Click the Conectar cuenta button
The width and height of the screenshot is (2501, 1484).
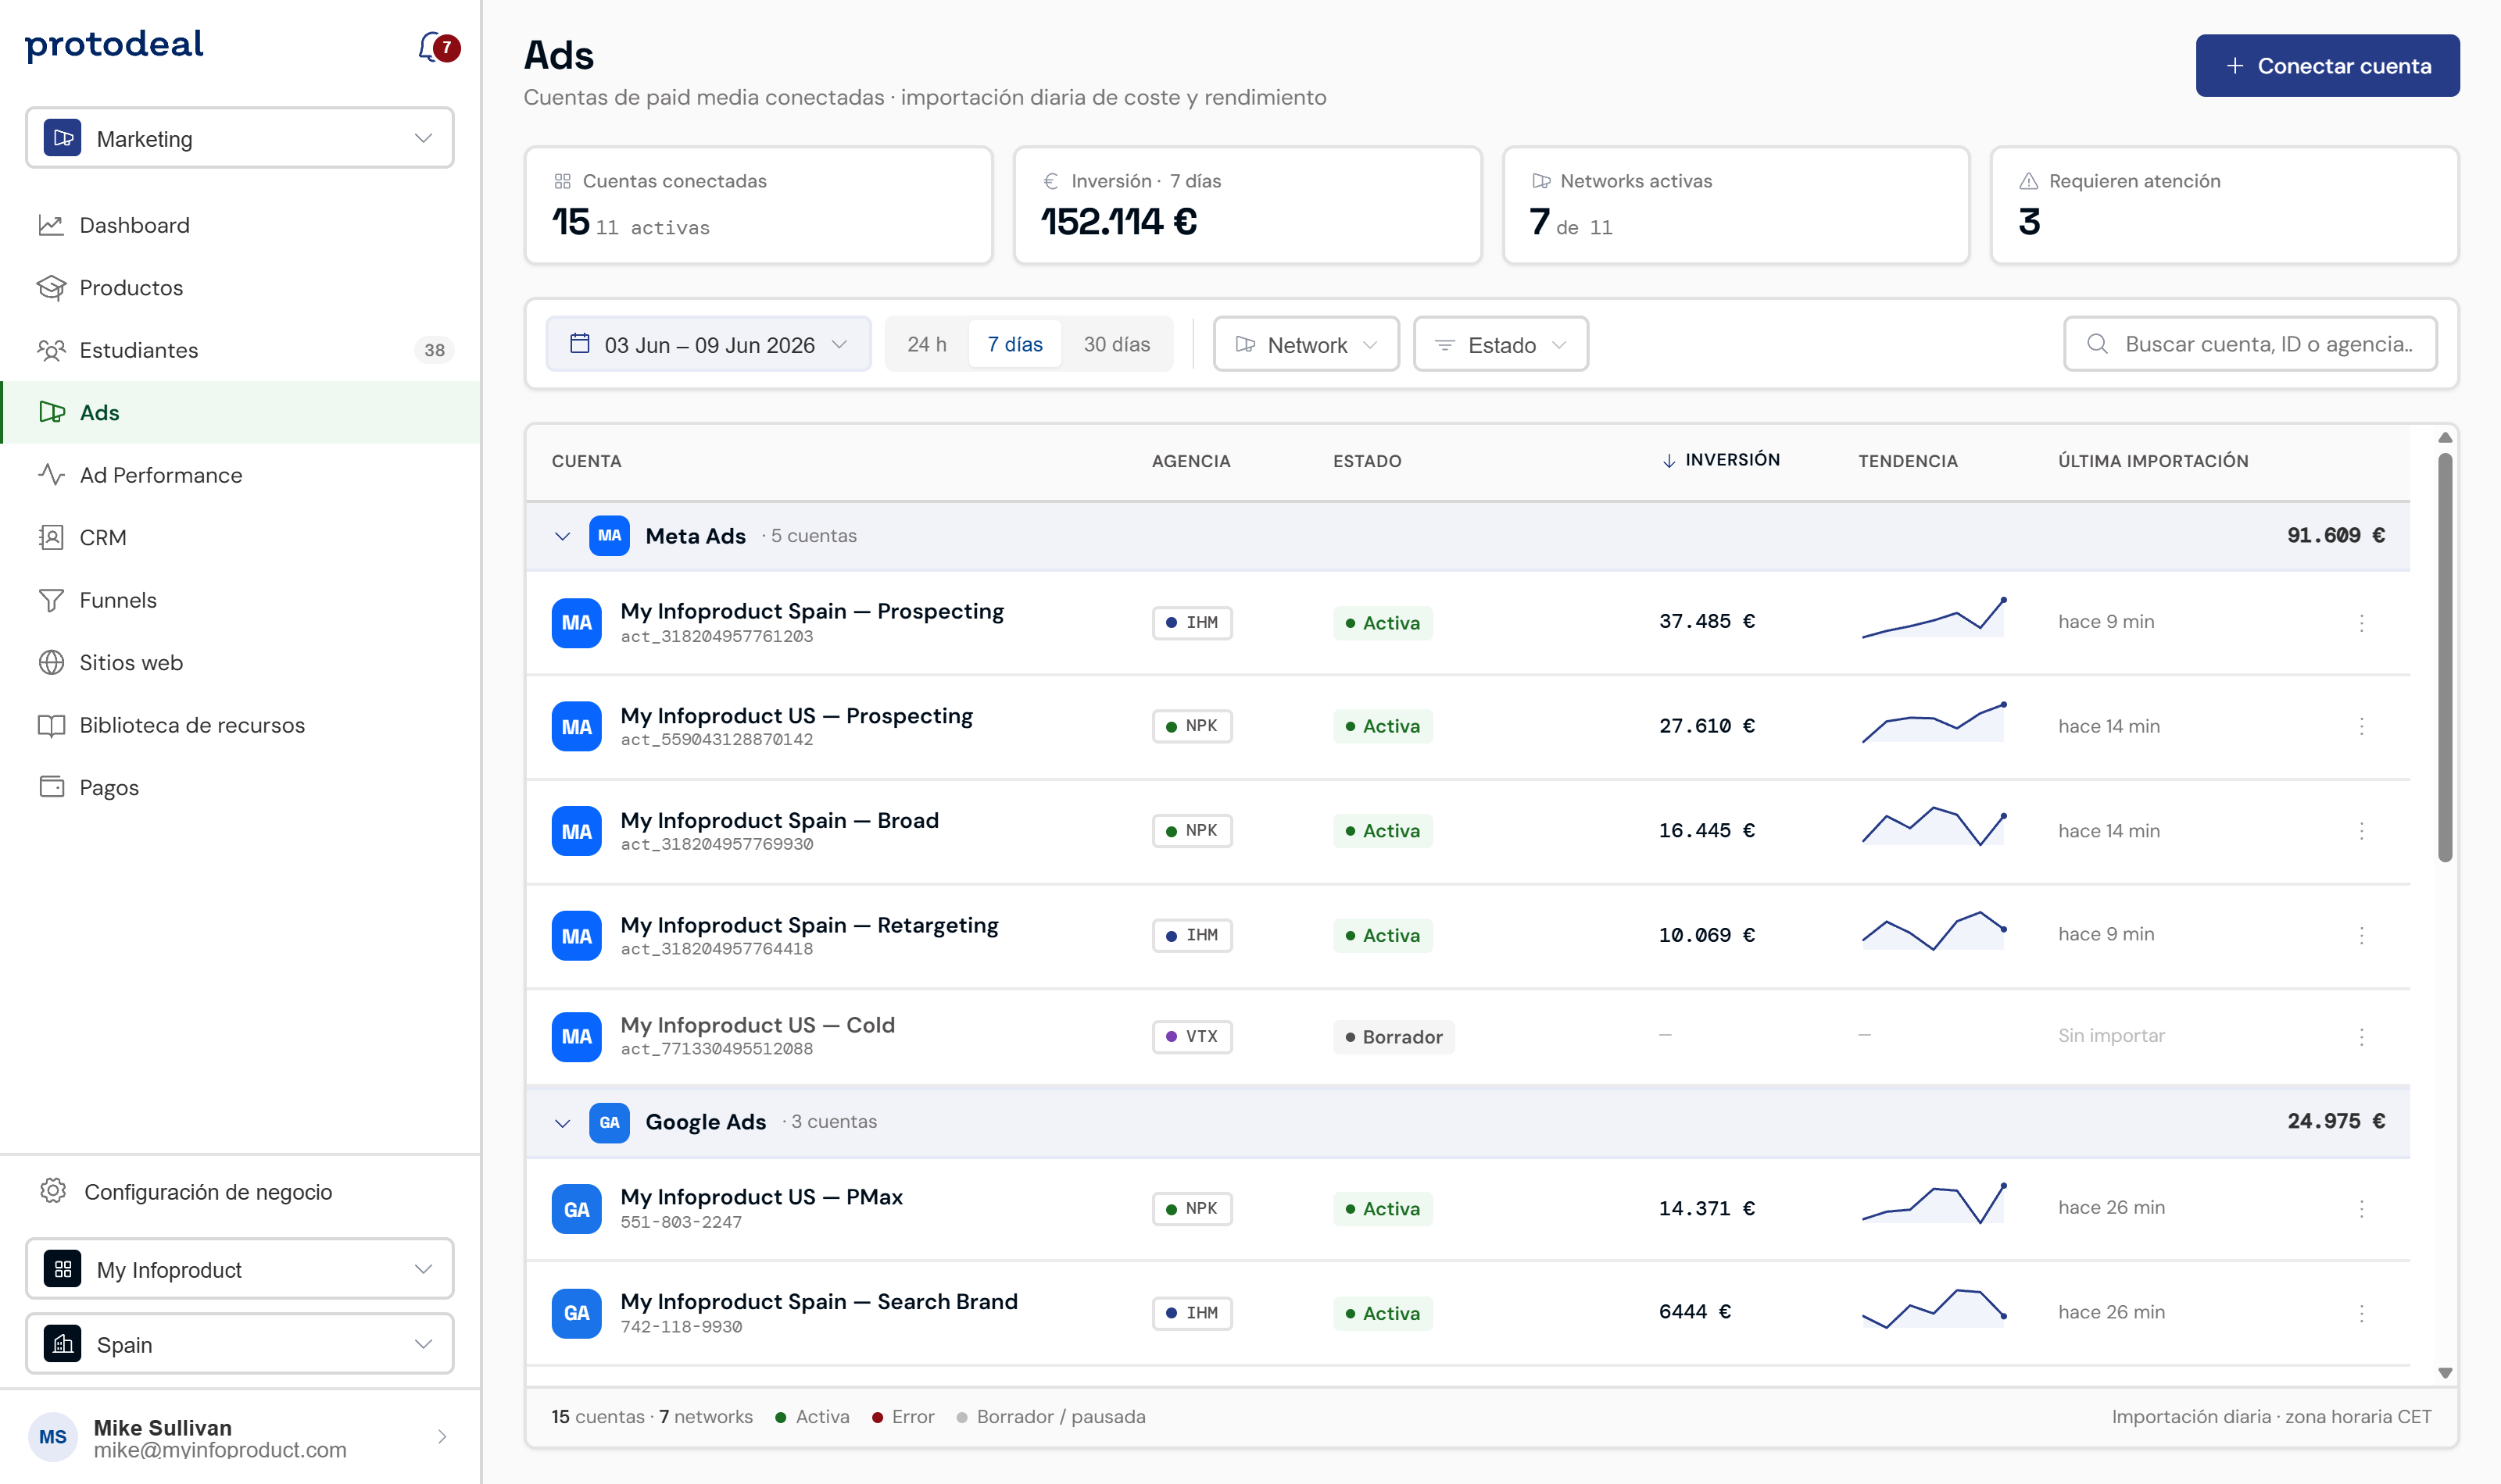[2327, 66]
